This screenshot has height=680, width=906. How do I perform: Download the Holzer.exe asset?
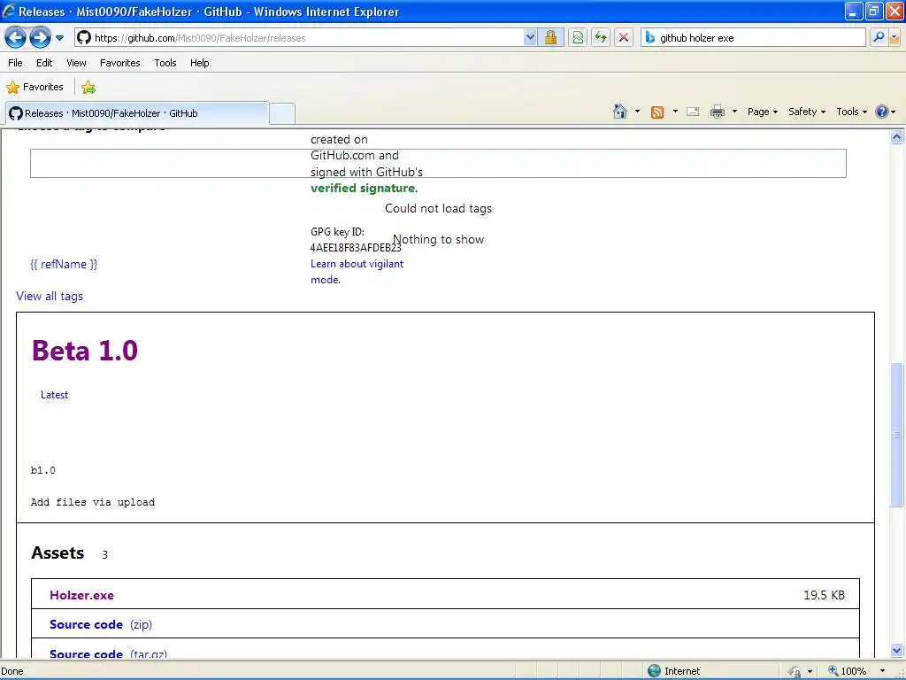82,595
